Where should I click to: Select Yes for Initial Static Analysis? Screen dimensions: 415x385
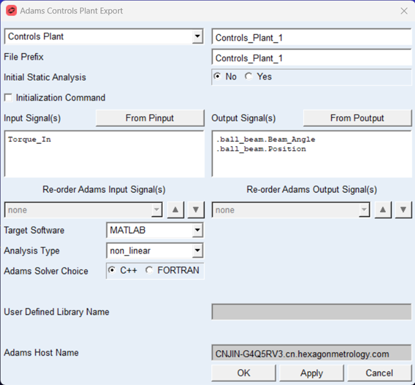pos(249,77)
